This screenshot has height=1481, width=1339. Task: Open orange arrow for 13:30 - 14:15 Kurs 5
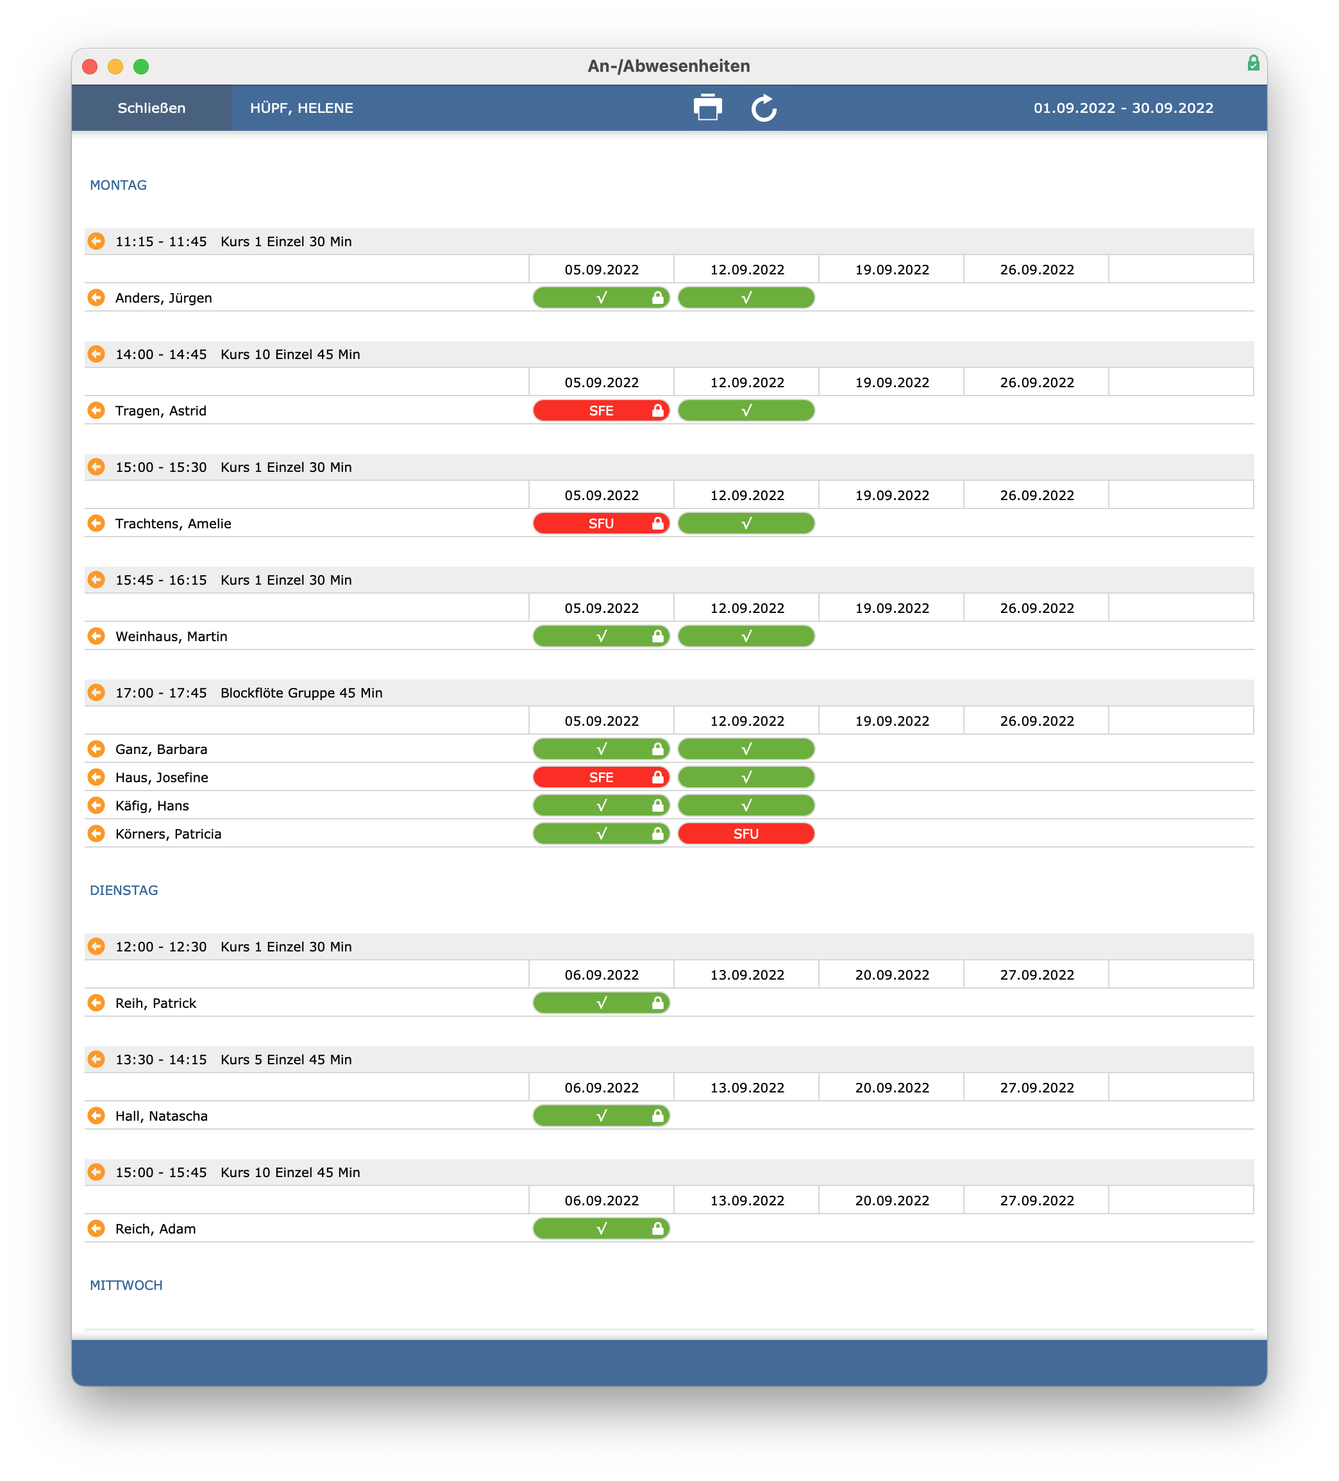[96, 1058]
